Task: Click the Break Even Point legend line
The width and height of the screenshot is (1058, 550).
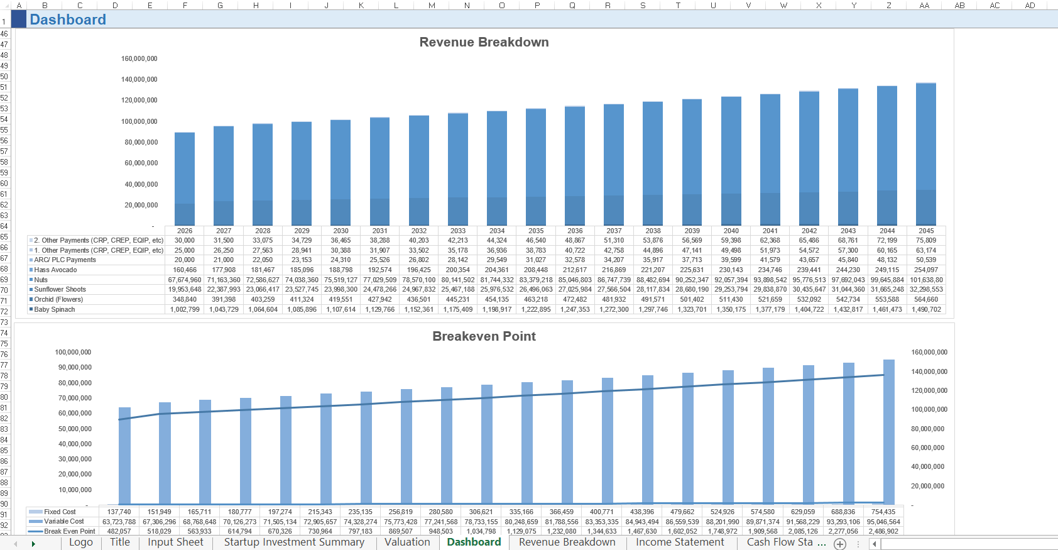Action: (36, 531)
